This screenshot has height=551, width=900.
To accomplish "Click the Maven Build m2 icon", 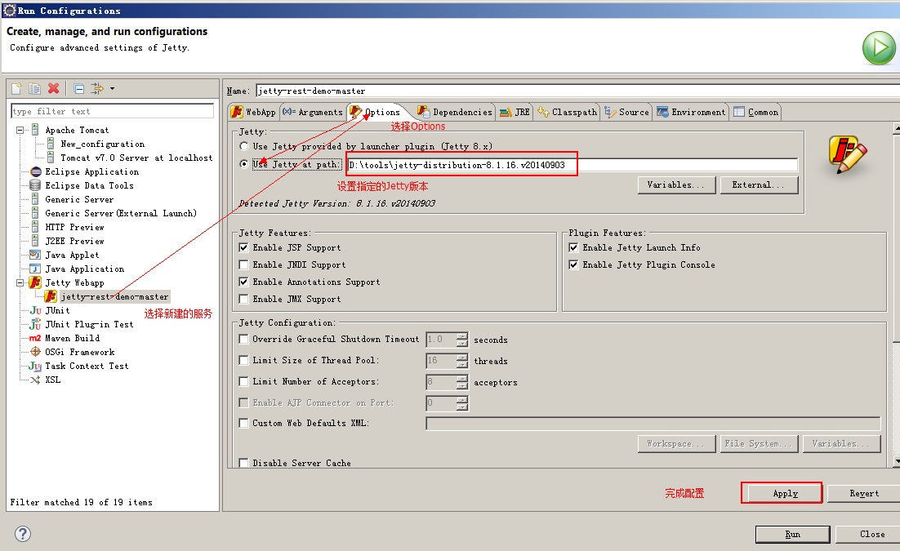I will click(35, 338).
